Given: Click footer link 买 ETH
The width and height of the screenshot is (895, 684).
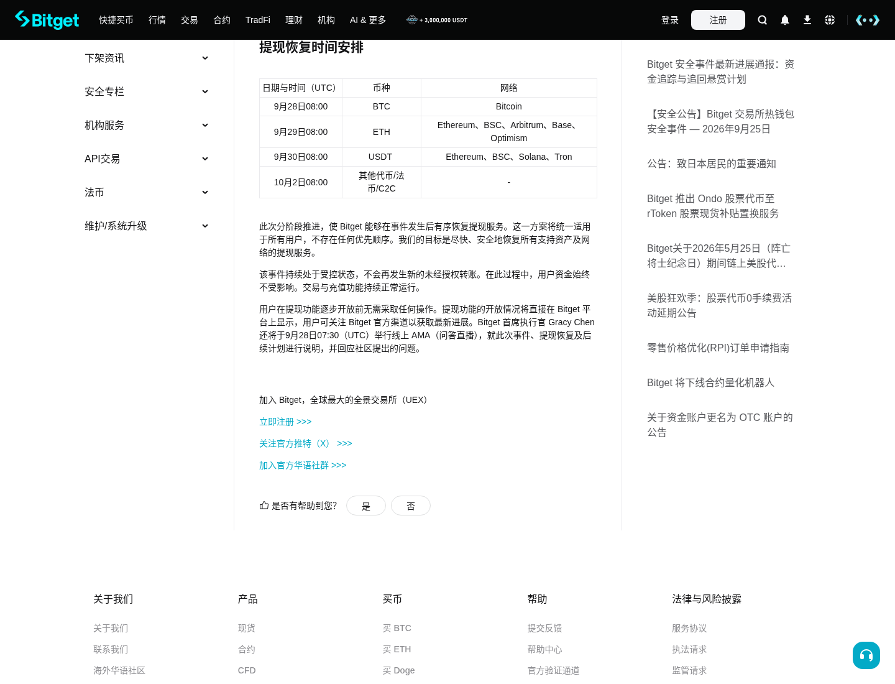Looking at the screenshot, I should (x=397, y=649).
